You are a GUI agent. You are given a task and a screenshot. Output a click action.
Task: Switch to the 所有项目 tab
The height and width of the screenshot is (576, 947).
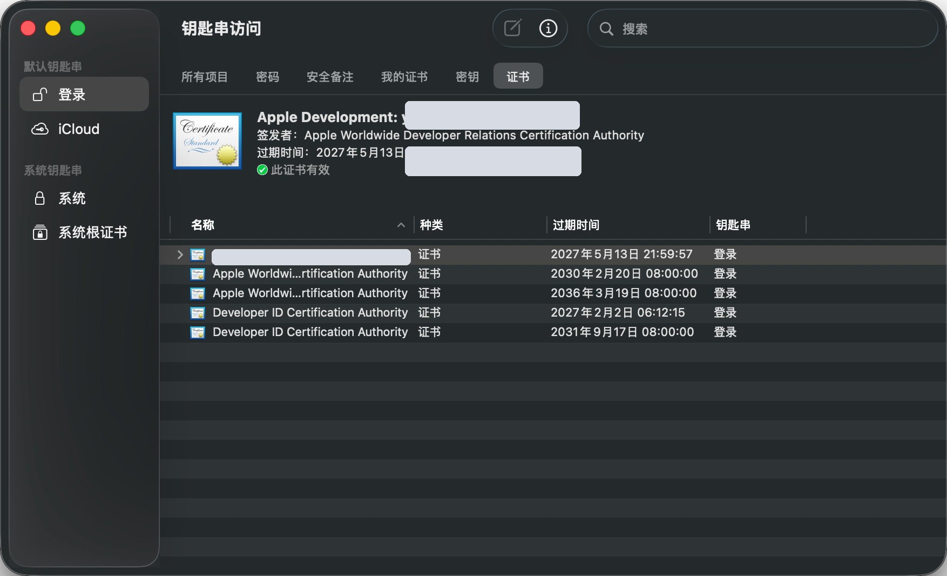pyautogui.click(x=205, y=77)
